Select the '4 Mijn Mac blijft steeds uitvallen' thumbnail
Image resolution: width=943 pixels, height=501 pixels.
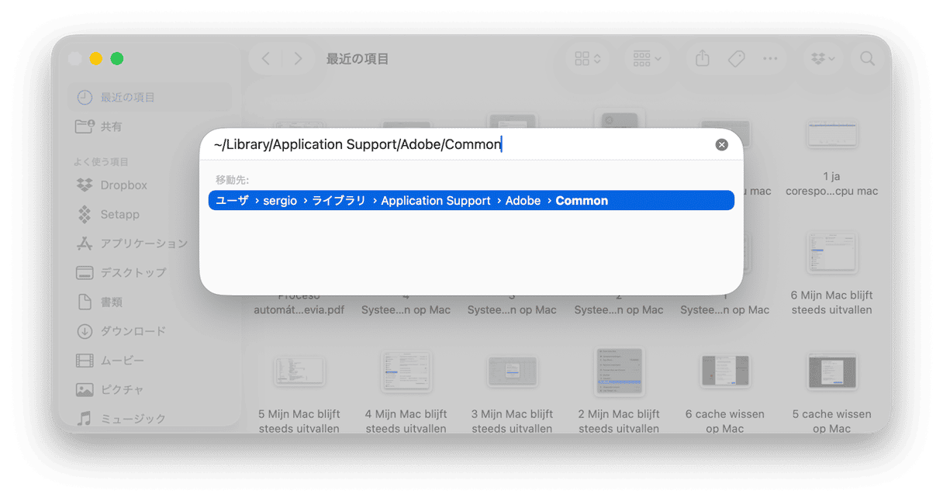(406, 371)
